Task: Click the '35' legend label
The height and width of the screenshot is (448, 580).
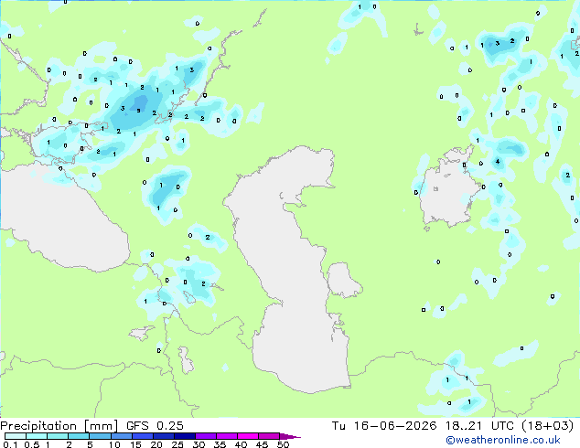Action: click(x=220, y=444)
